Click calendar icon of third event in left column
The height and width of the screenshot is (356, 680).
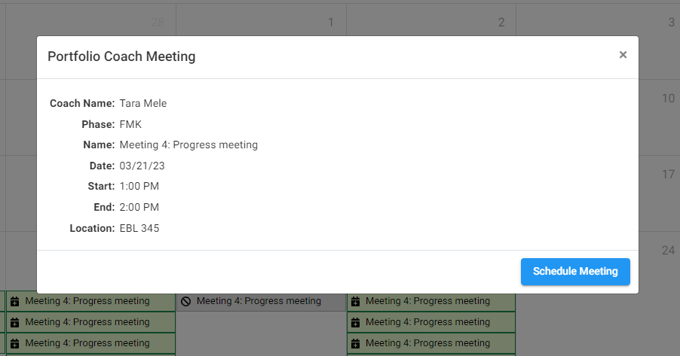click(x=15, y=343)
